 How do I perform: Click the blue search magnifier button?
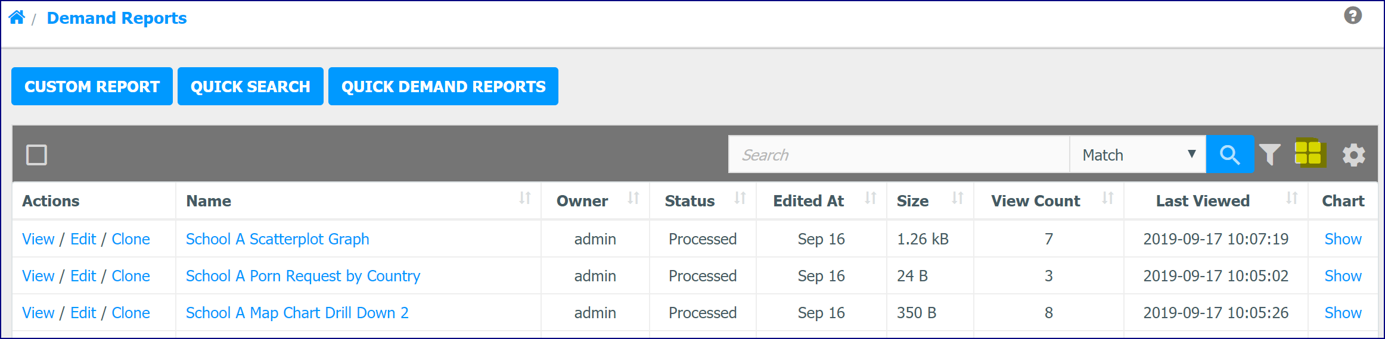(x=1229, y=155)
